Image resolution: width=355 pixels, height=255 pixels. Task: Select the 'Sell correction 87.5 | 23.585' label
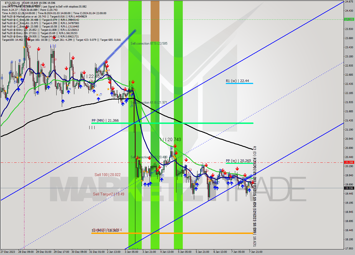[x=149, y=44]
